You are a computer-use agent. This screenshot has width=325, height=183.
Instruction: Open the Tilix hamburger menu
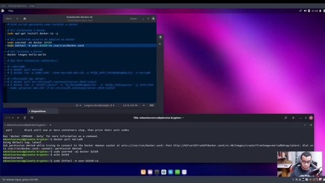(x=293, y=118)
